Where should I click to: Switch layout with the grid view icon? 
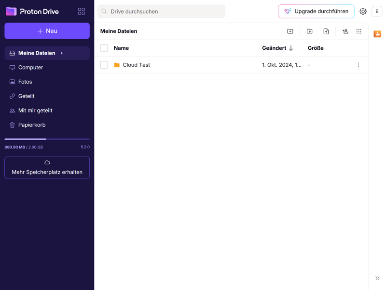pos(359,31)
